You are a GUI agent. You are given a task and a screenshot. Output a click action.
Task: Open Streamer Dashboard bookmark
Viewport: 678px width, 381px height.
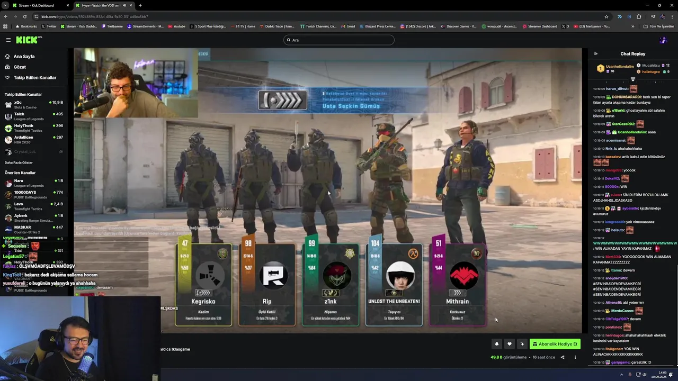point(540,26)
